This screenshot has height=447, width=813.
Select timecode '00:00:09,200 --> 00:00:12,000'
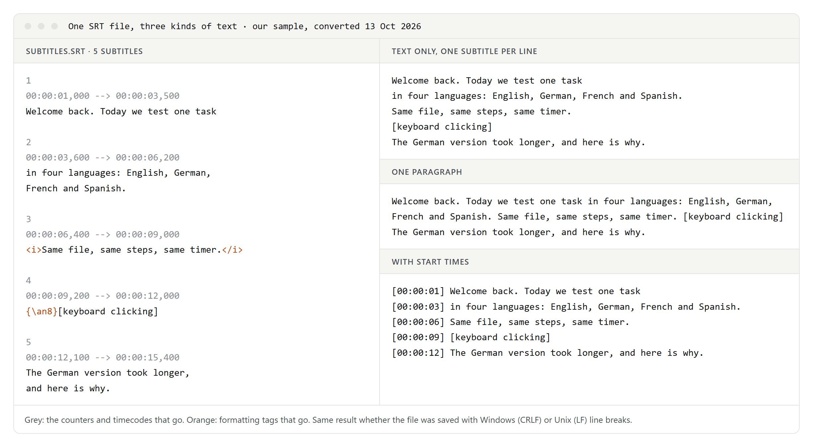coord(103,296)
